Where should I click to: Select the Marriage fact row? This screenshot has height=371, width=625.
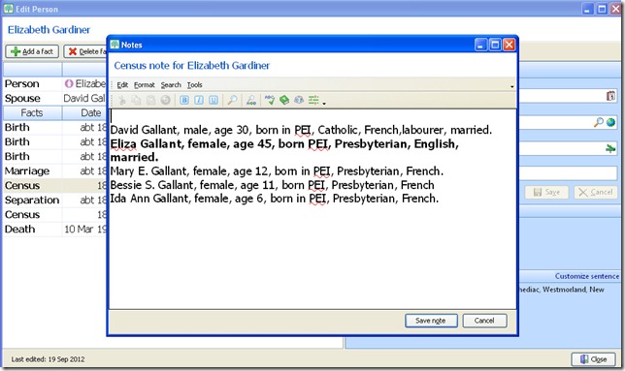[x=55, y=171]
